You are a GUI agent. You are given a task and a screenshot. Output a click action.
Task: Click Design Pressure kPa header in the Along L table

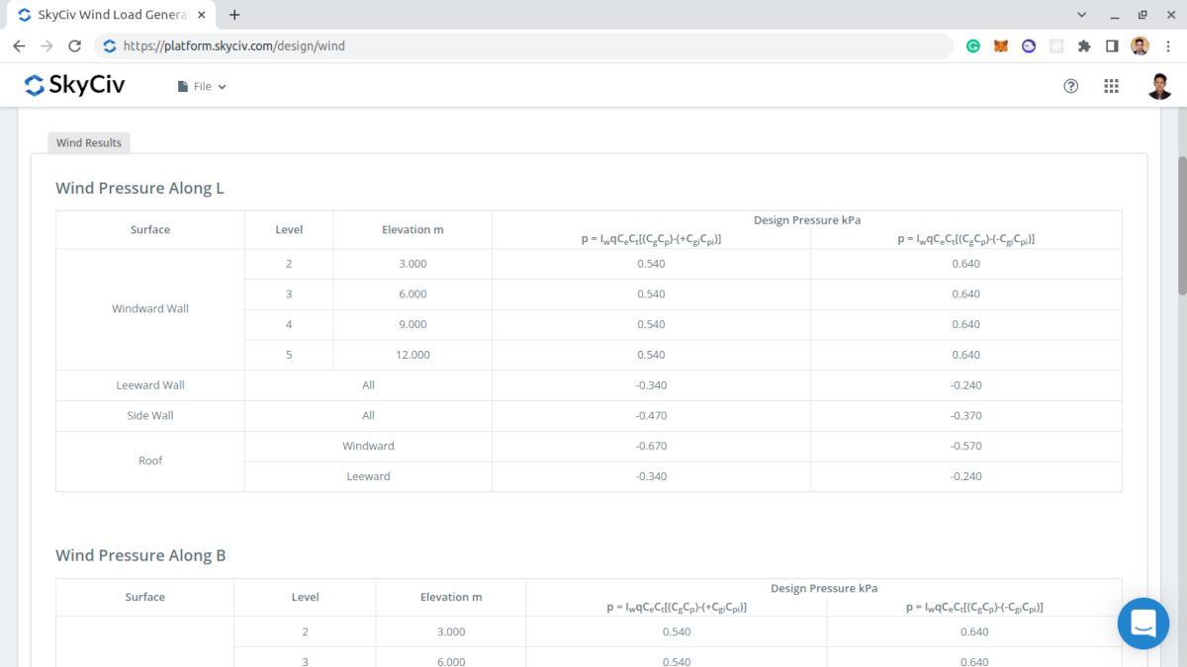point(807,220)
